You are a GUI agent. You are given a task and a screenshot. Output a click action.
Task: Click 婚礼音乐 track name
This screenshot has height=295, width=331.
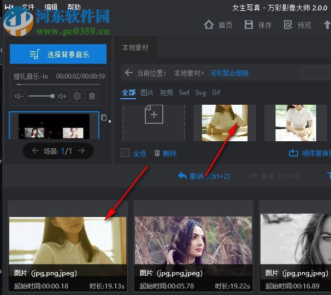pyautogui.click(x=31, y=76)
